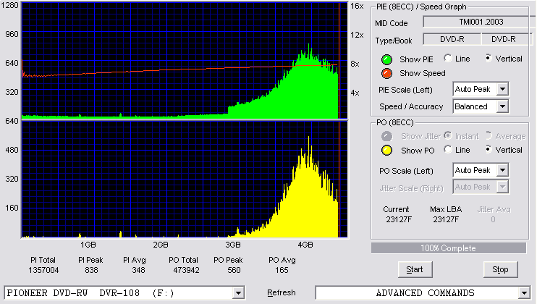
Task: Select the Average jitter option
Action: (489, 135)
